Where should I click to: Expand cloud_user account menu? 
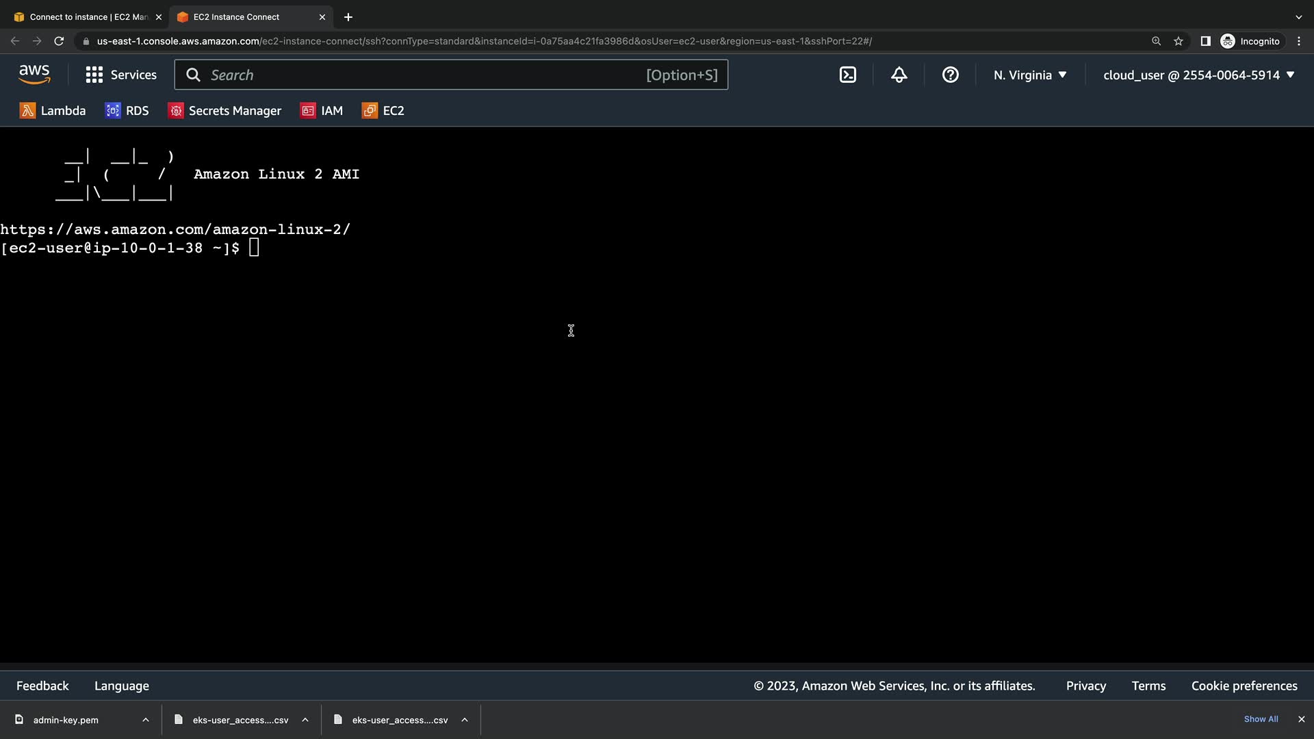pos(1198,75)
